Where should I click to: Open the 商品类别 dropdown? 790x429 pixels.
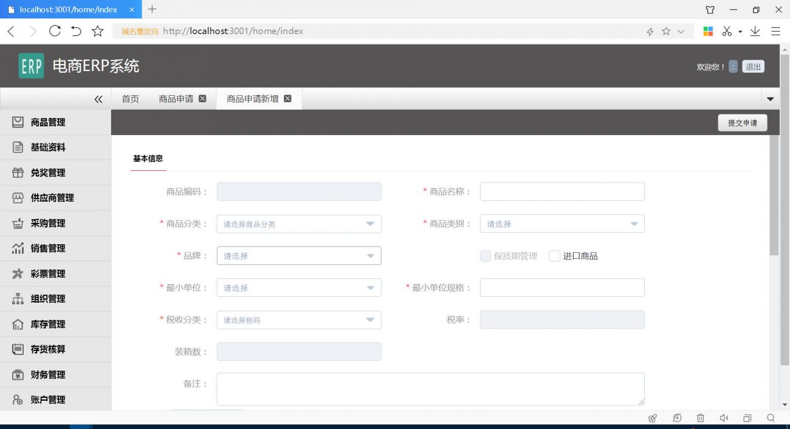562,224
